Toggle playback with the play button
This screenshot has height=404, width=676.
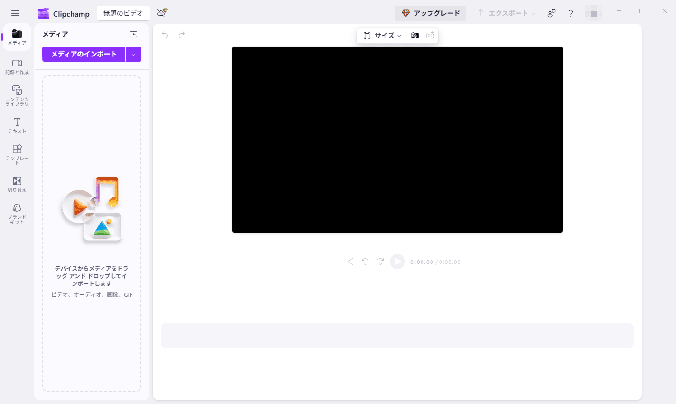397,262
